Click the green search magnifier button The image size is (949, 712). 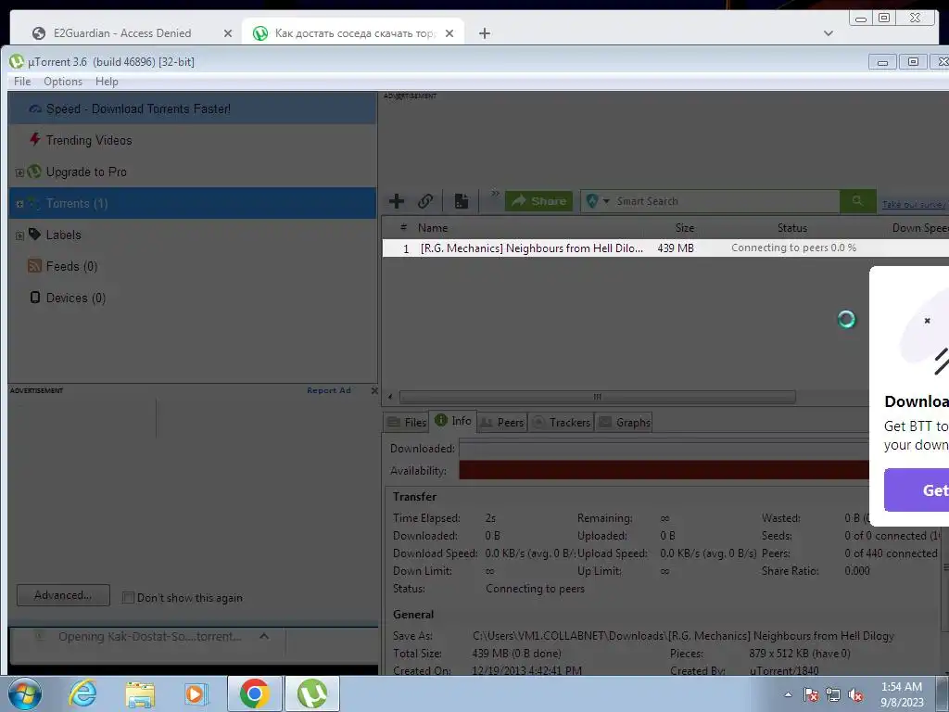click(857, 201)
